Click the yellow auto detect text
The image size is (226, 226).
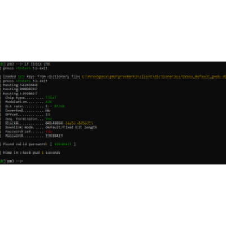79,123
